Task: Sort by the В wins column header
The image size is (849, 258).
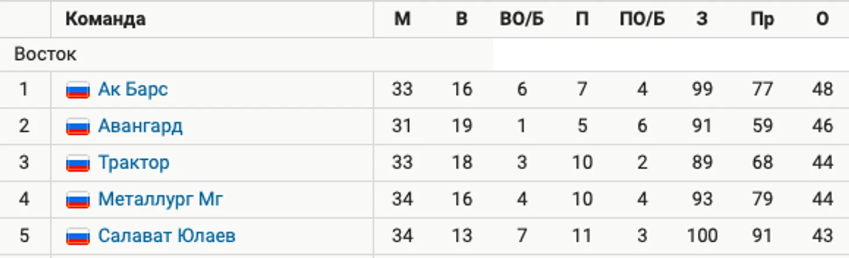Action: (462, 19)
